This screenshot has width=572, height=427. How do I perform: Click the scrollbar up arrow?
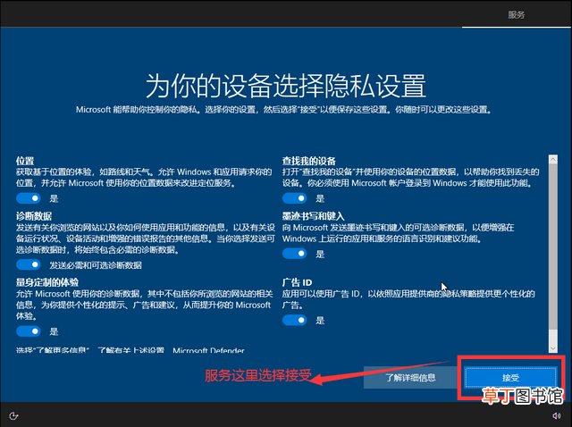tap(553, 159)
